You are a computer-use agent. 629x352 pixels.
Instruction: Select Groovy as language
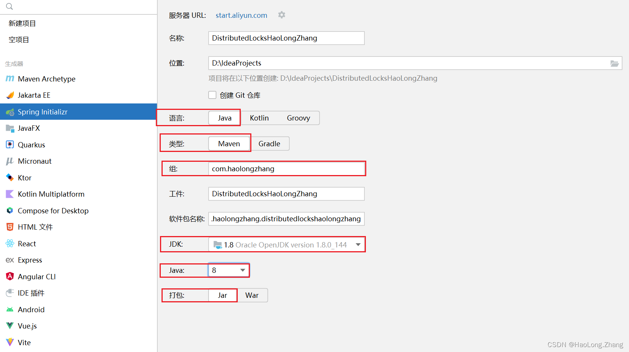coord(298,118)
